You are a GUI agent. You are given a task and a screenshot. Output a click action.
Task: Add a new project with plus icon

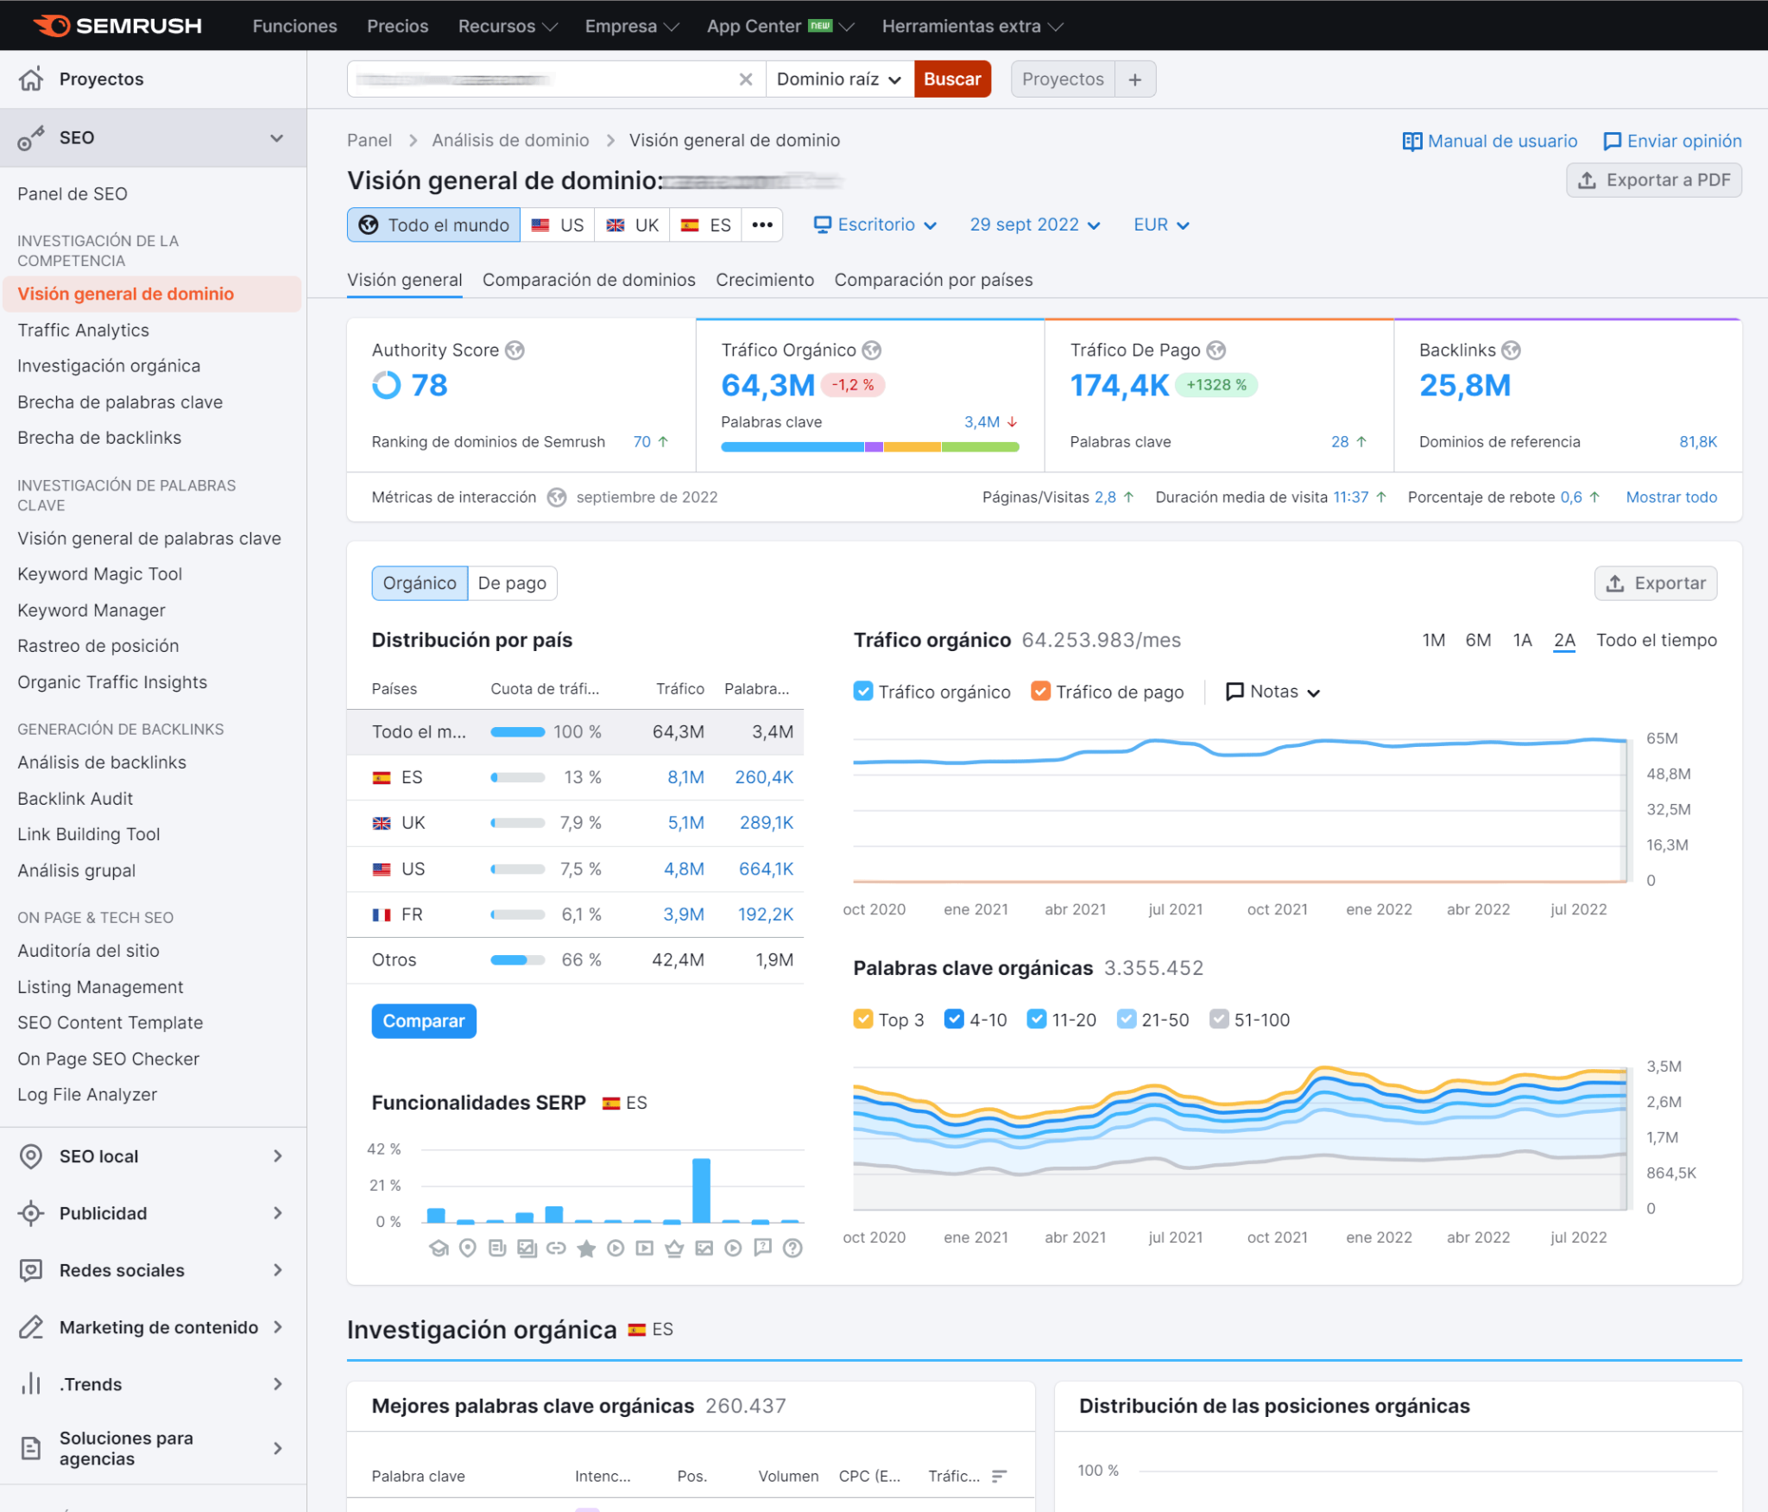[1135, 79]
